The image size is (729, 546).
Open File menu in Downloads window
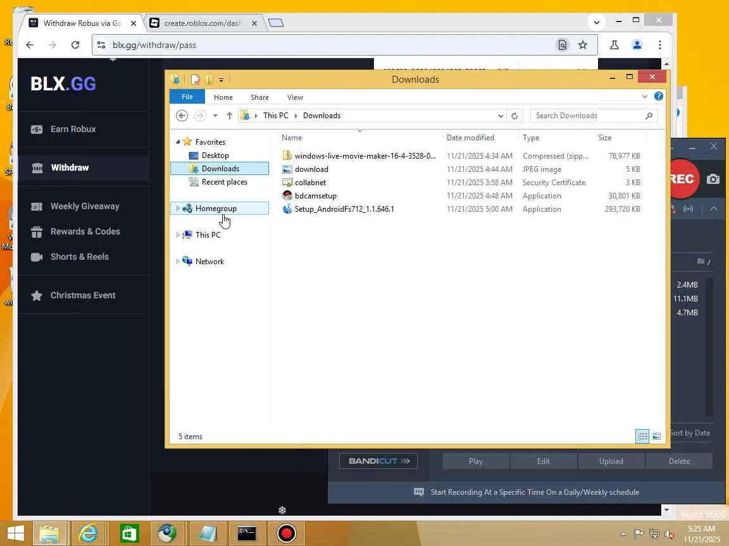(x=187, y=97)
